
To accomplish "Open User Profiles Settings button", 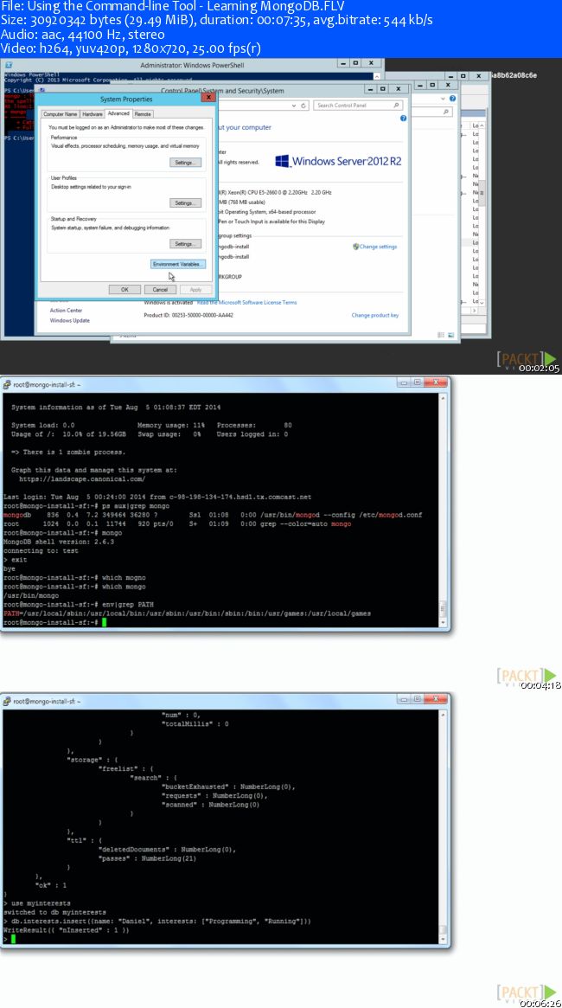I will coord(186,203).
